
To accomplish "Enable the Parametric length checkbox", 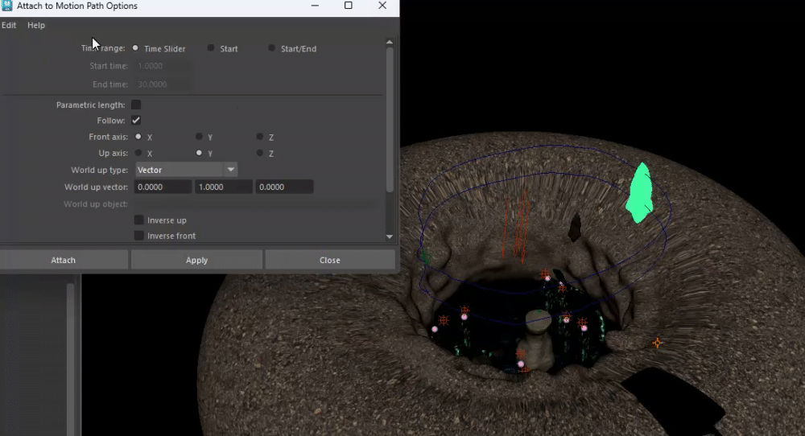I will coord(136,105).
